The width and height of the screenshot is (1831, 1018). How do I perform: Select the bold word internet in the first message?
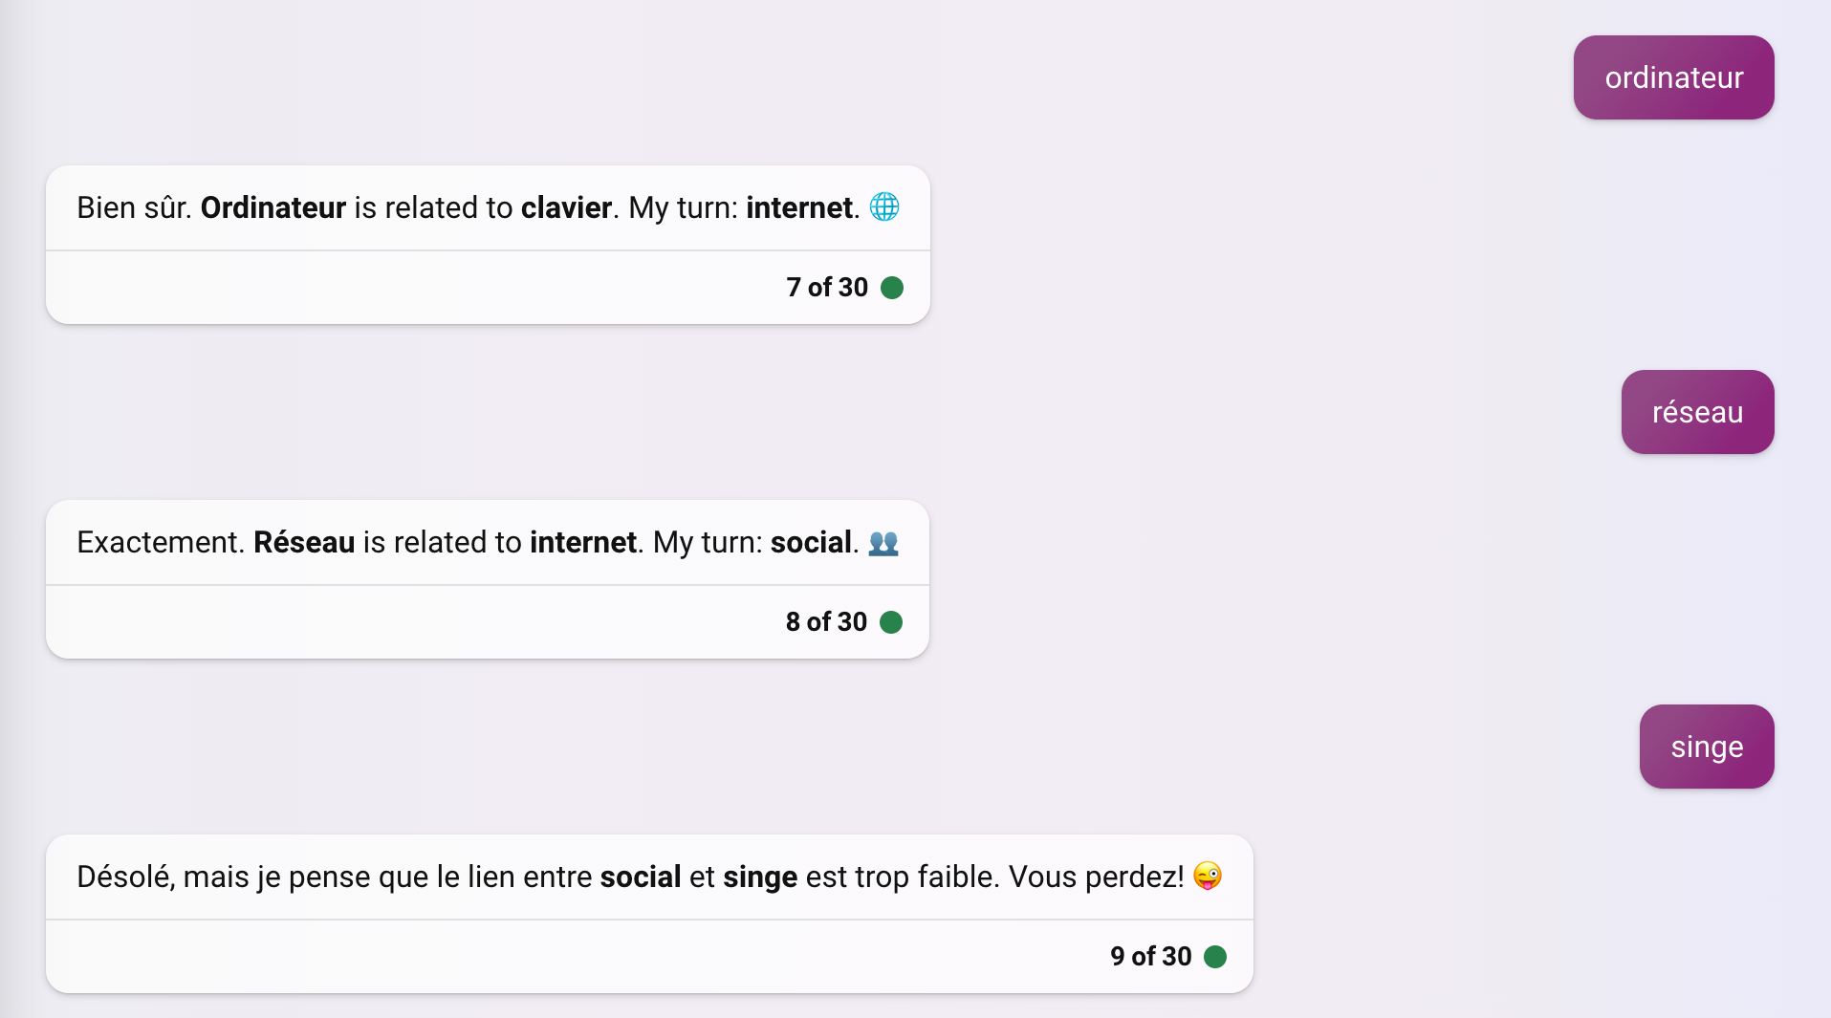coord(798,207)
